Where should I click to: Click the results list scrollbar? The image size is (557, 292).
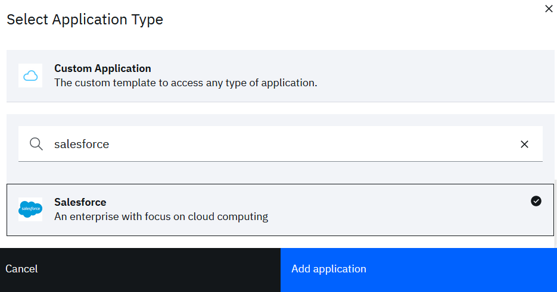[555, 213]
